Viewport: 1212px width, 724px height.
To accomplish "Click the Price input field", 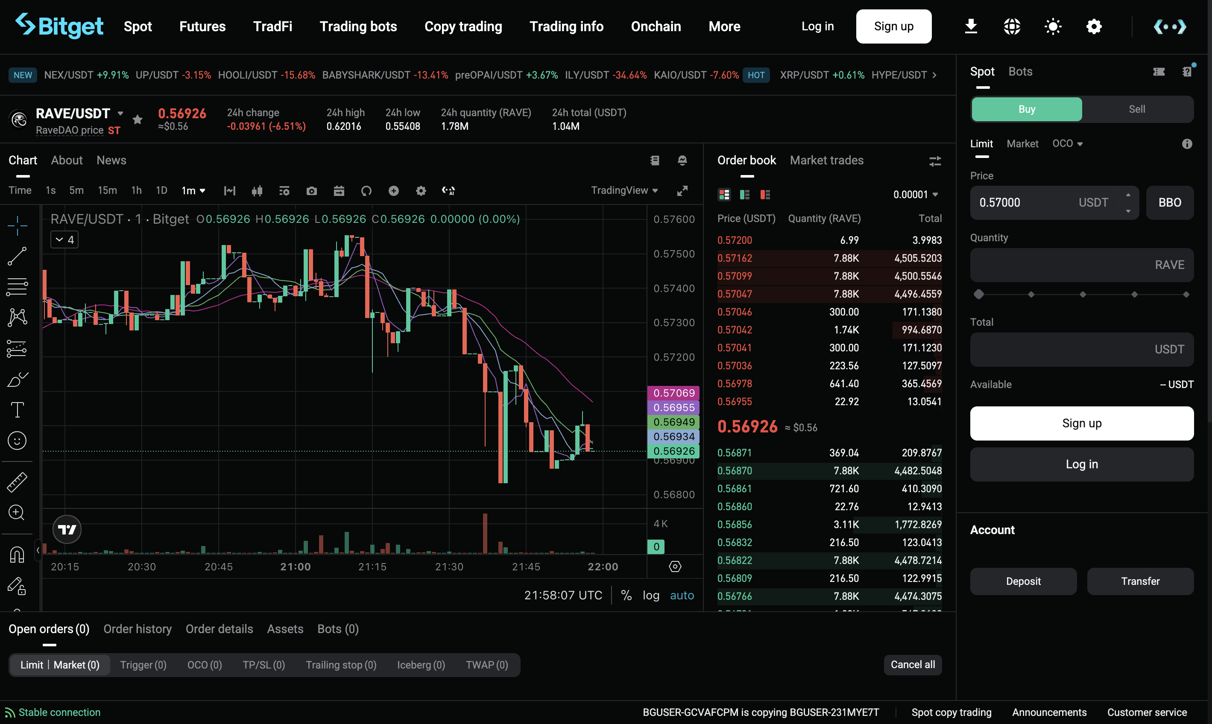I will (1054, 202).
